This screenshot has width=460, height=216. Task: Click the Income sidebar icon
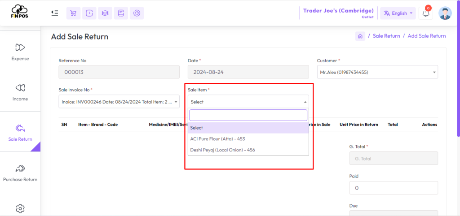20,87
